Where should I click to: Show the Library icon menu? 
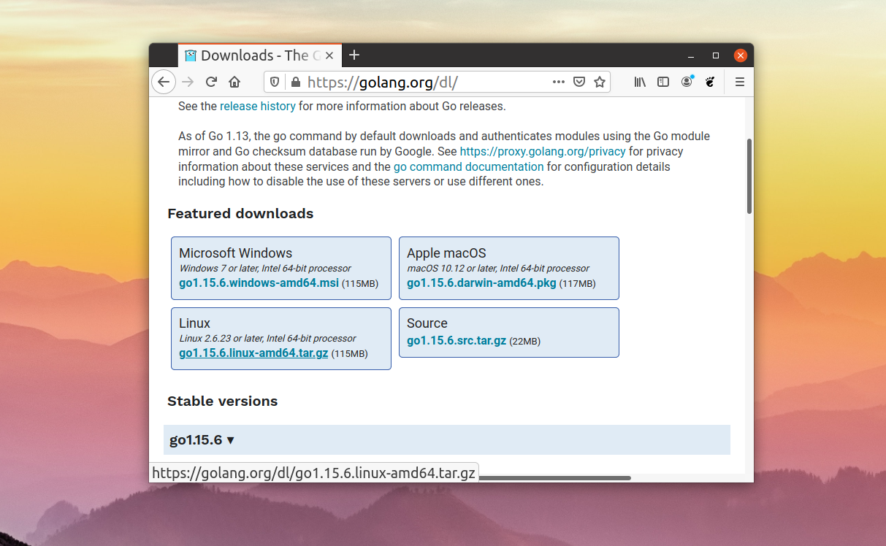tap(640, 82)
